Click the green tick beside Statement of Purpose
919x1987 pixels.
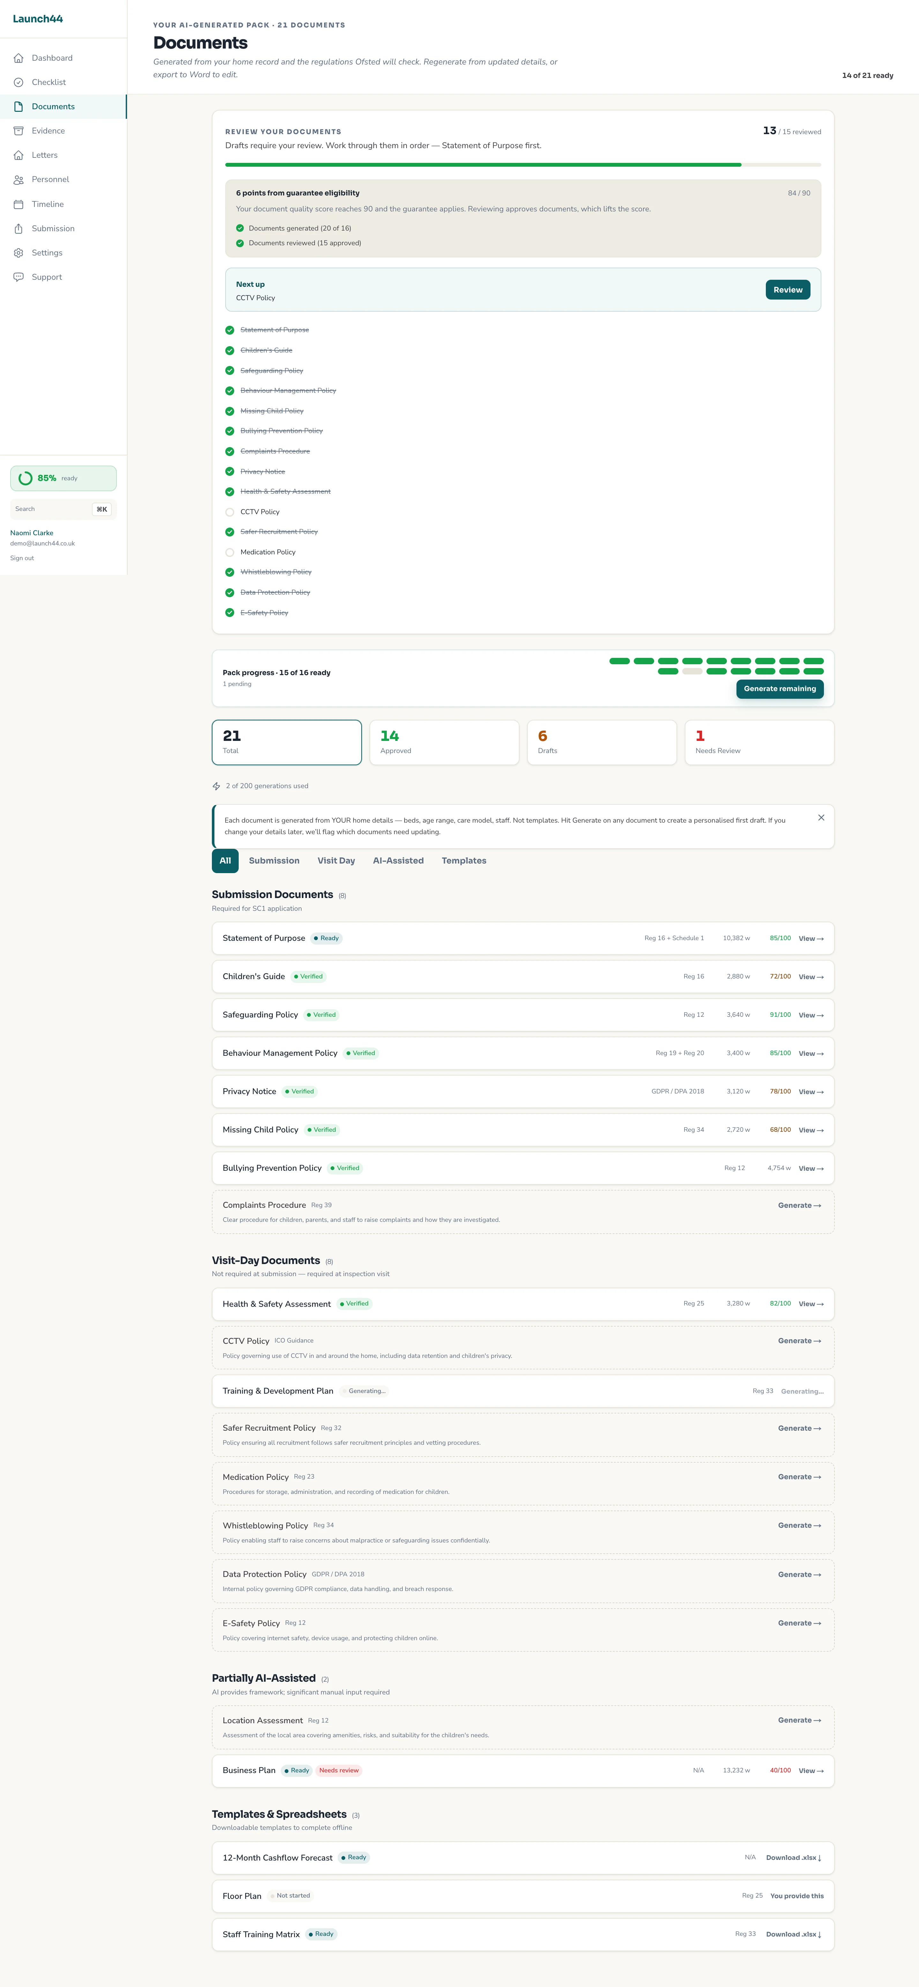[x=230, y=330]
